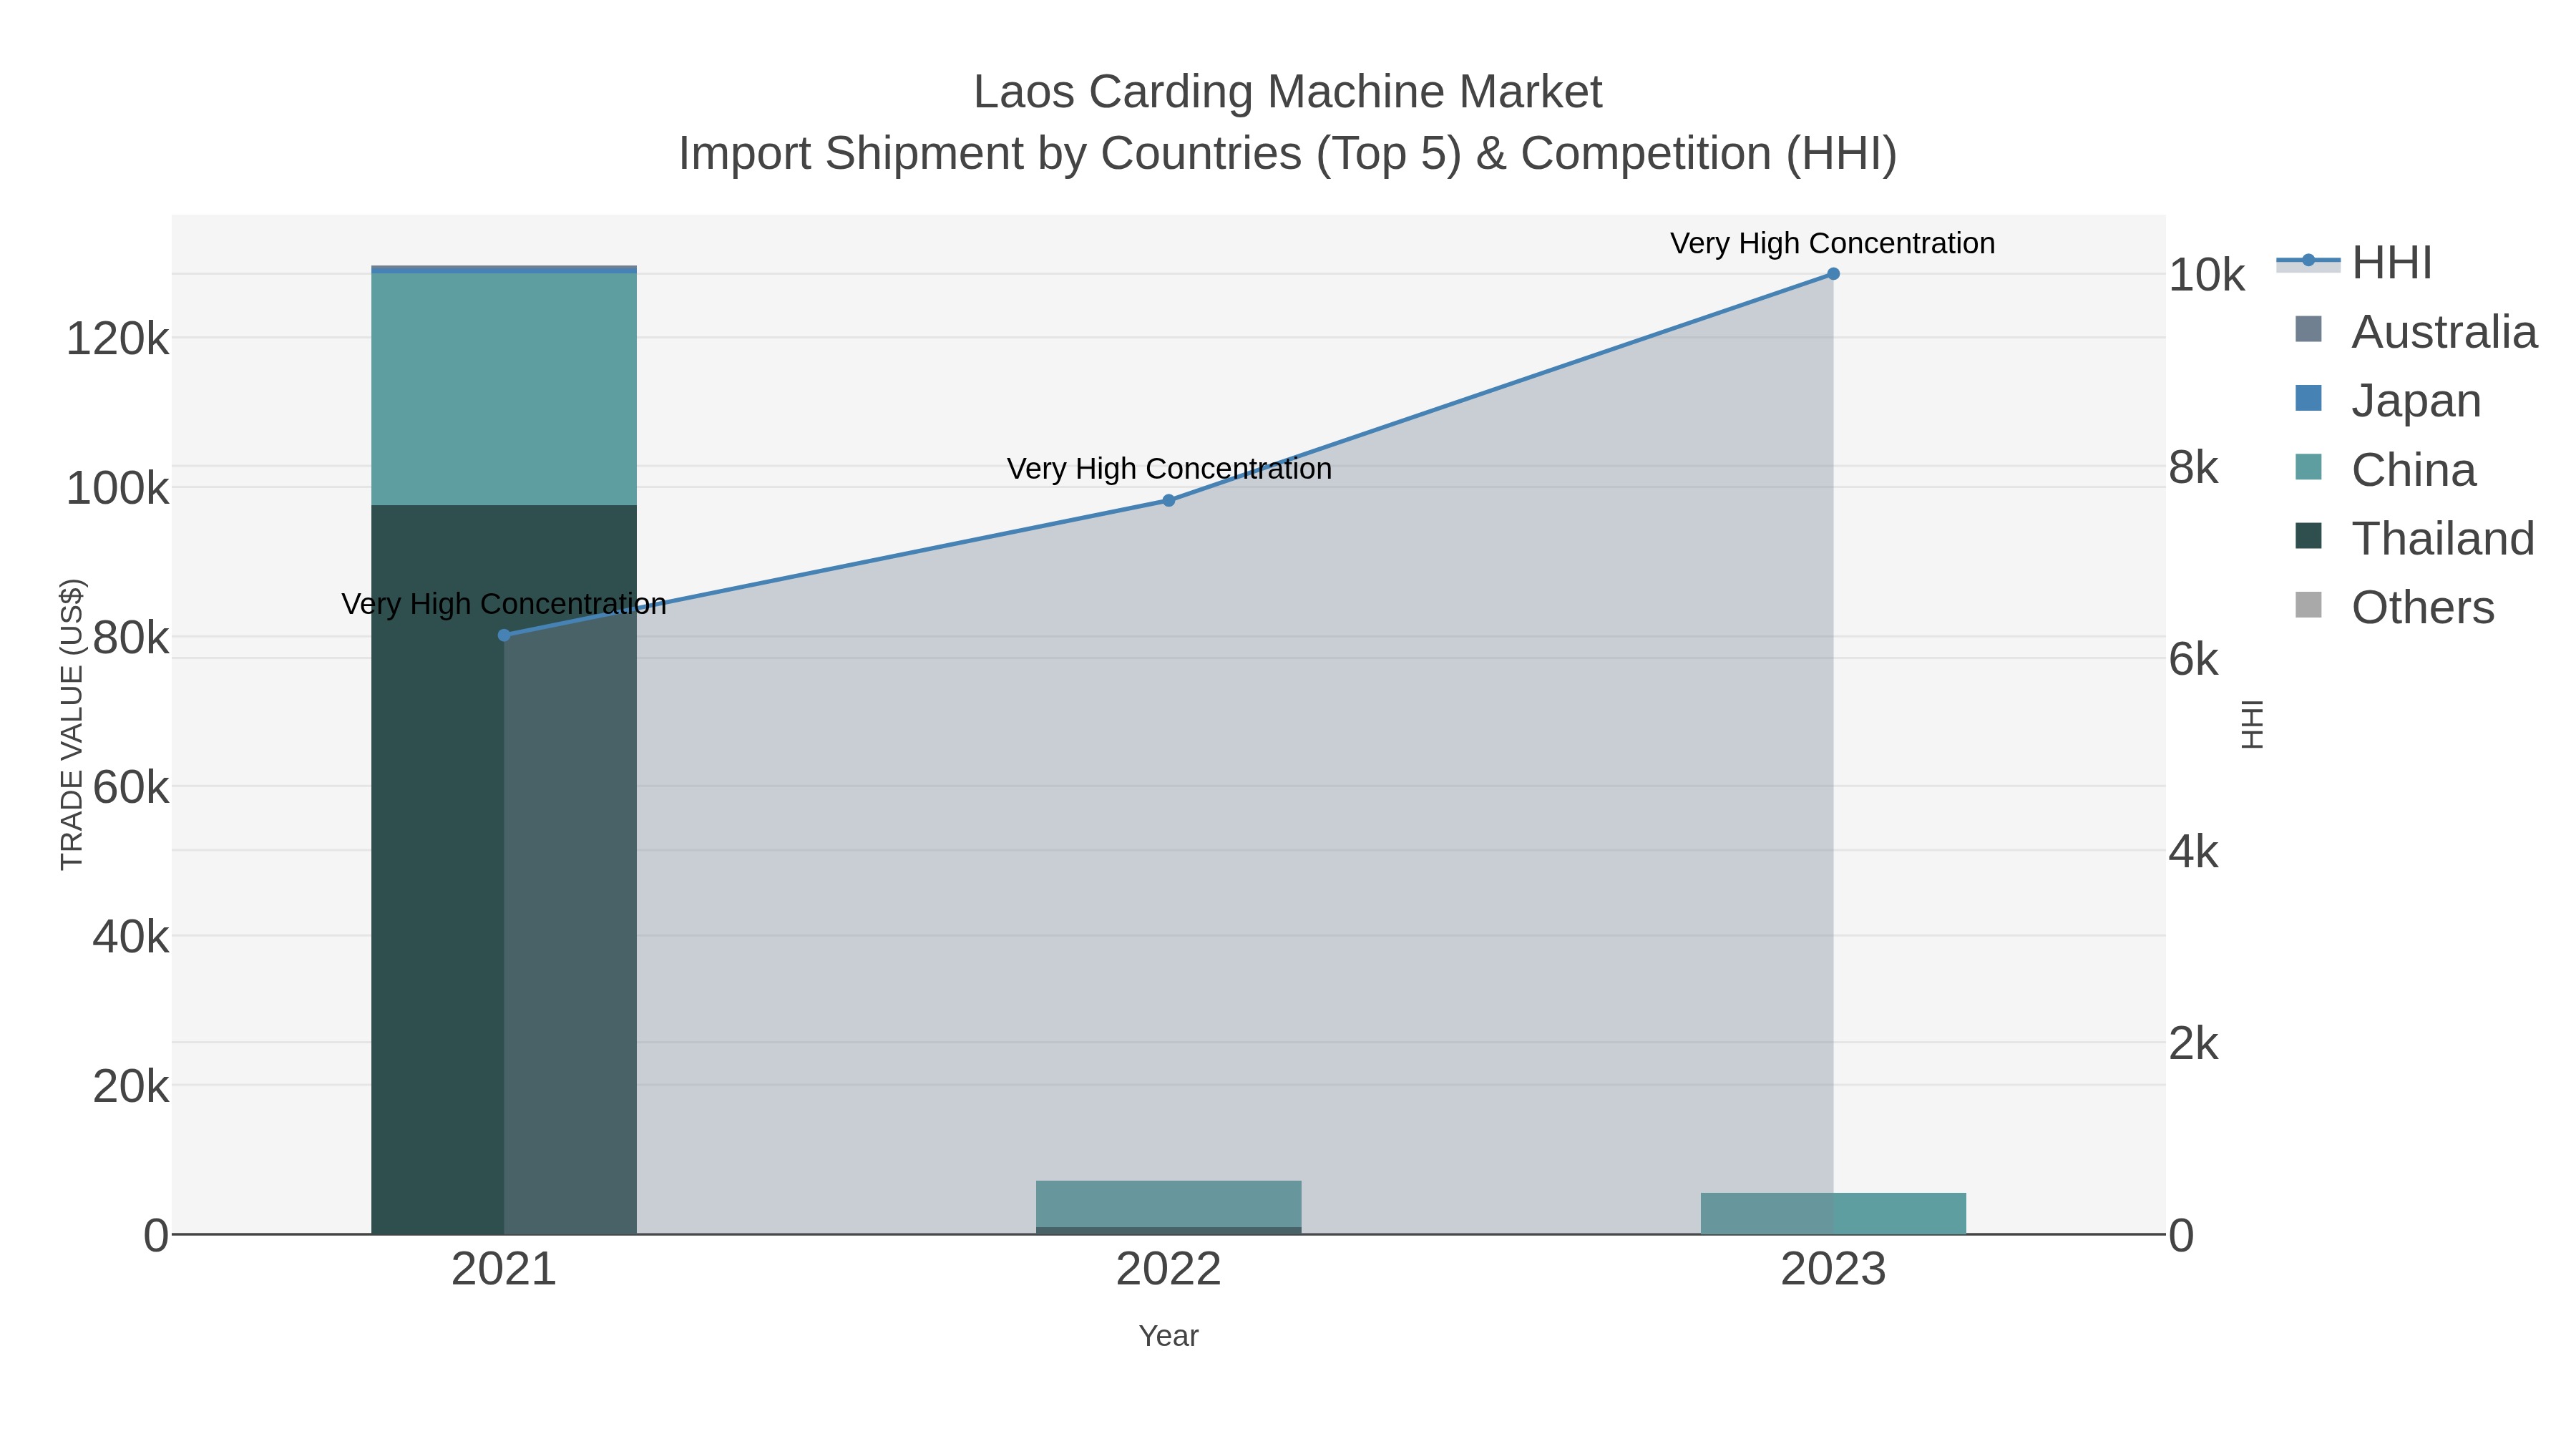Viewport: 2576px width, 1449px height.
Task: Toggle the HHI legend entry
Action: tap(2356, 263)
